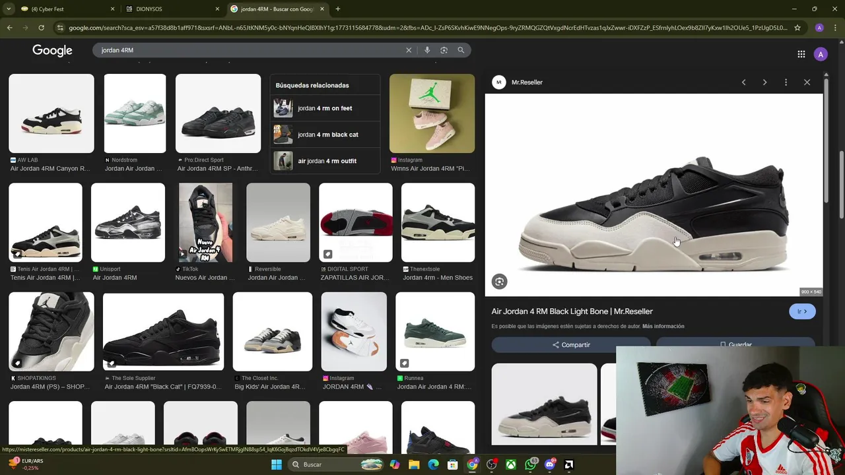The height and width of the screenshot is (475, 845).
Task: Show next image in preview panel
Action: click(x=764, y=82)
